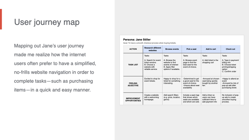The image size is (249, 140).
Task: Click the 'ACTION' row header cell
Action: [x=133, y=49]
